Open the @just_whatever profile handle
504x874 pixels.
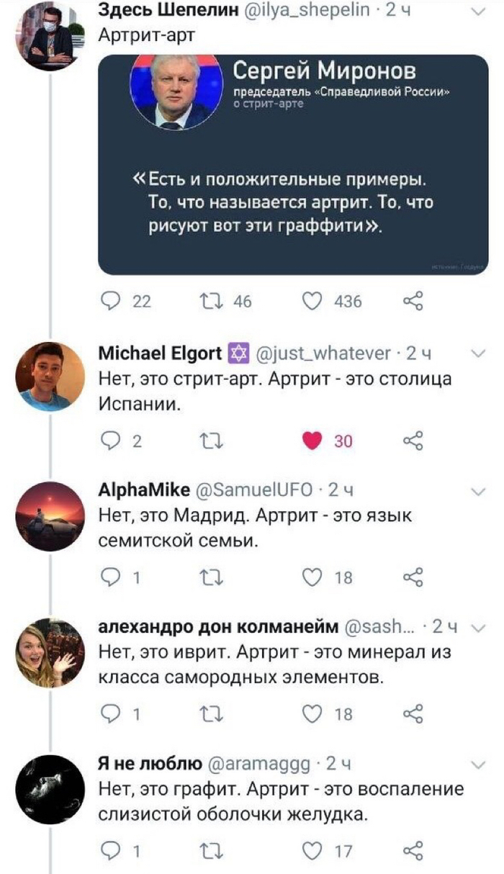(x=324, y=353)
